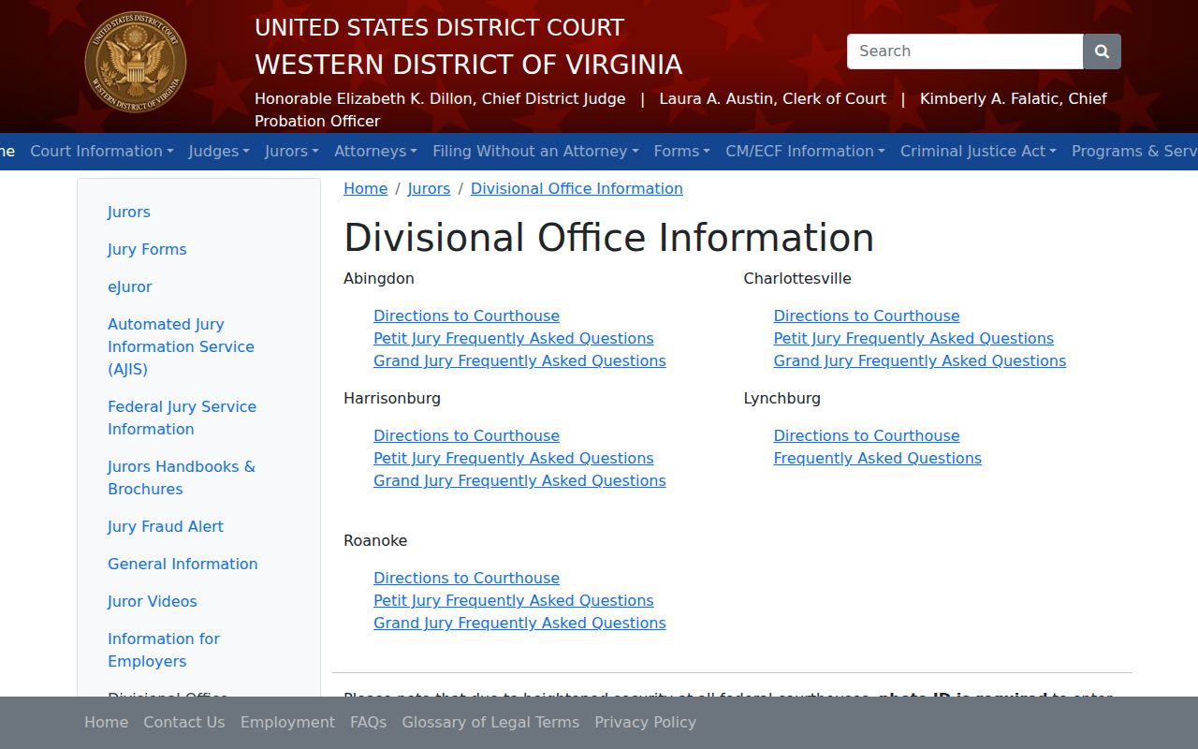Open Abingdon Grand Jury FAQ link

tap(520, 360)
